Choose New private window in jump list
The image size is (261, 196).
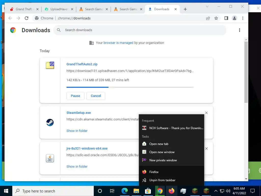pyautogui.click(x=172, y=160)
